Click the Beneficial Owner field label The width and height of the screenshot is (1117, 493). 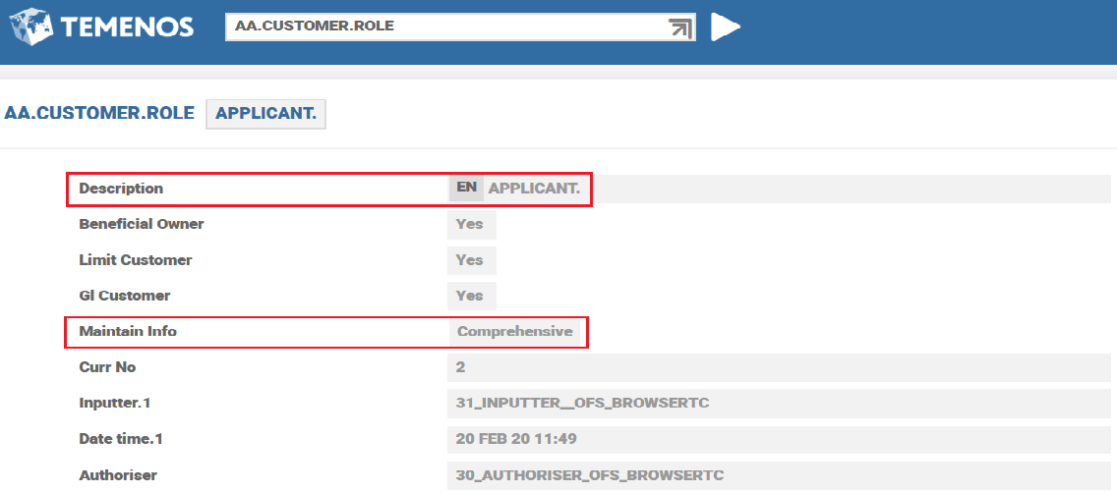[x=142, y=224]
